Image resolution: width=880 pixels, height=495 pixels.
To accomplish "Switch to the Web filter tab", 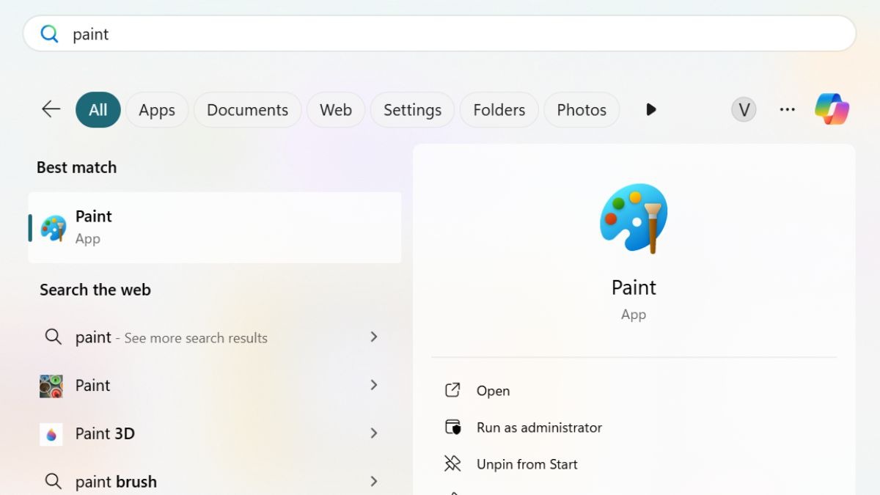I will pyautogui.click(x=336, y=110).
